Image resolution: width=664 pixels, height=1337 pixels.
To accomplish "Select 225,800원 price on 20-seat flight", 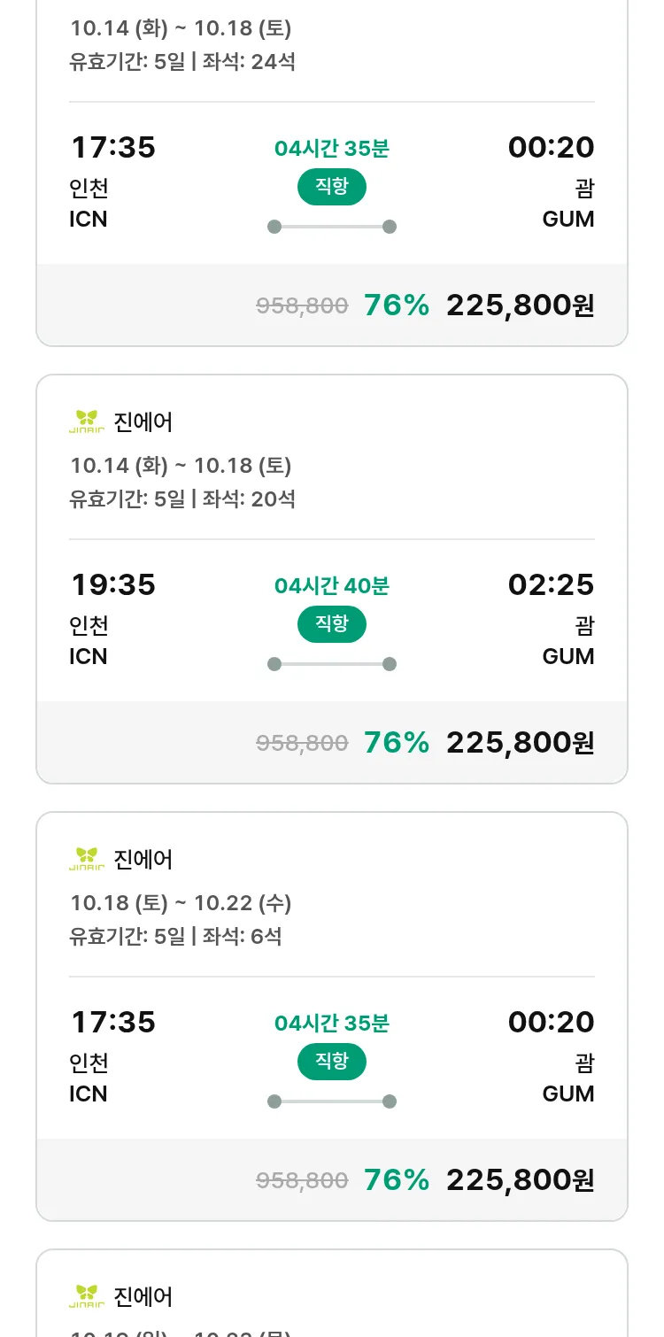I will (x=520, y=742).
